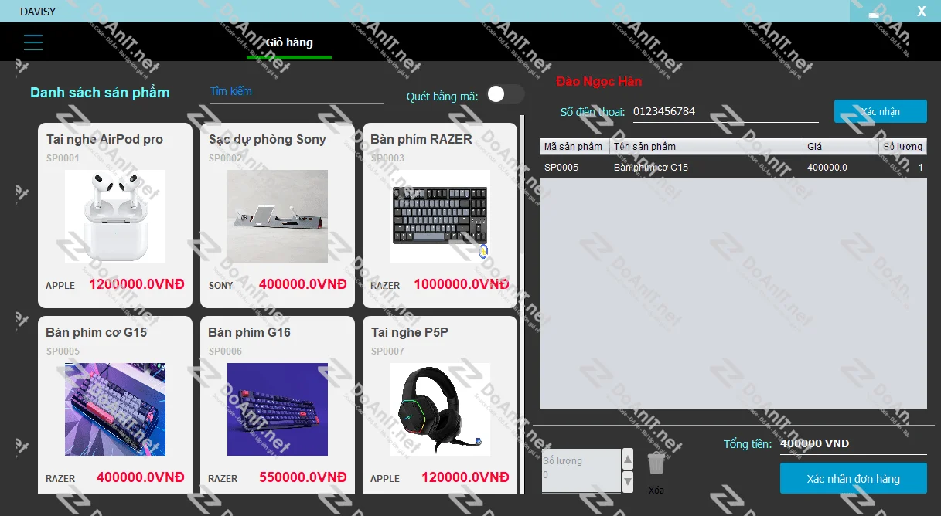The height and width of the screenshot is (516, 941).
Task: Click Xác nhận đơn hàng button
Action: pyautogui.click(x=853, y=478)
